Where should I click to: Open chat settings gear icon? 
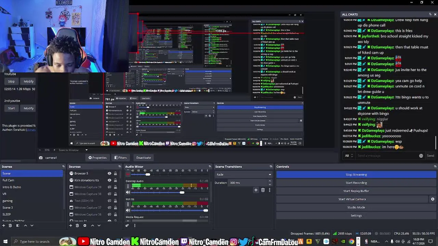coord(421,156)
